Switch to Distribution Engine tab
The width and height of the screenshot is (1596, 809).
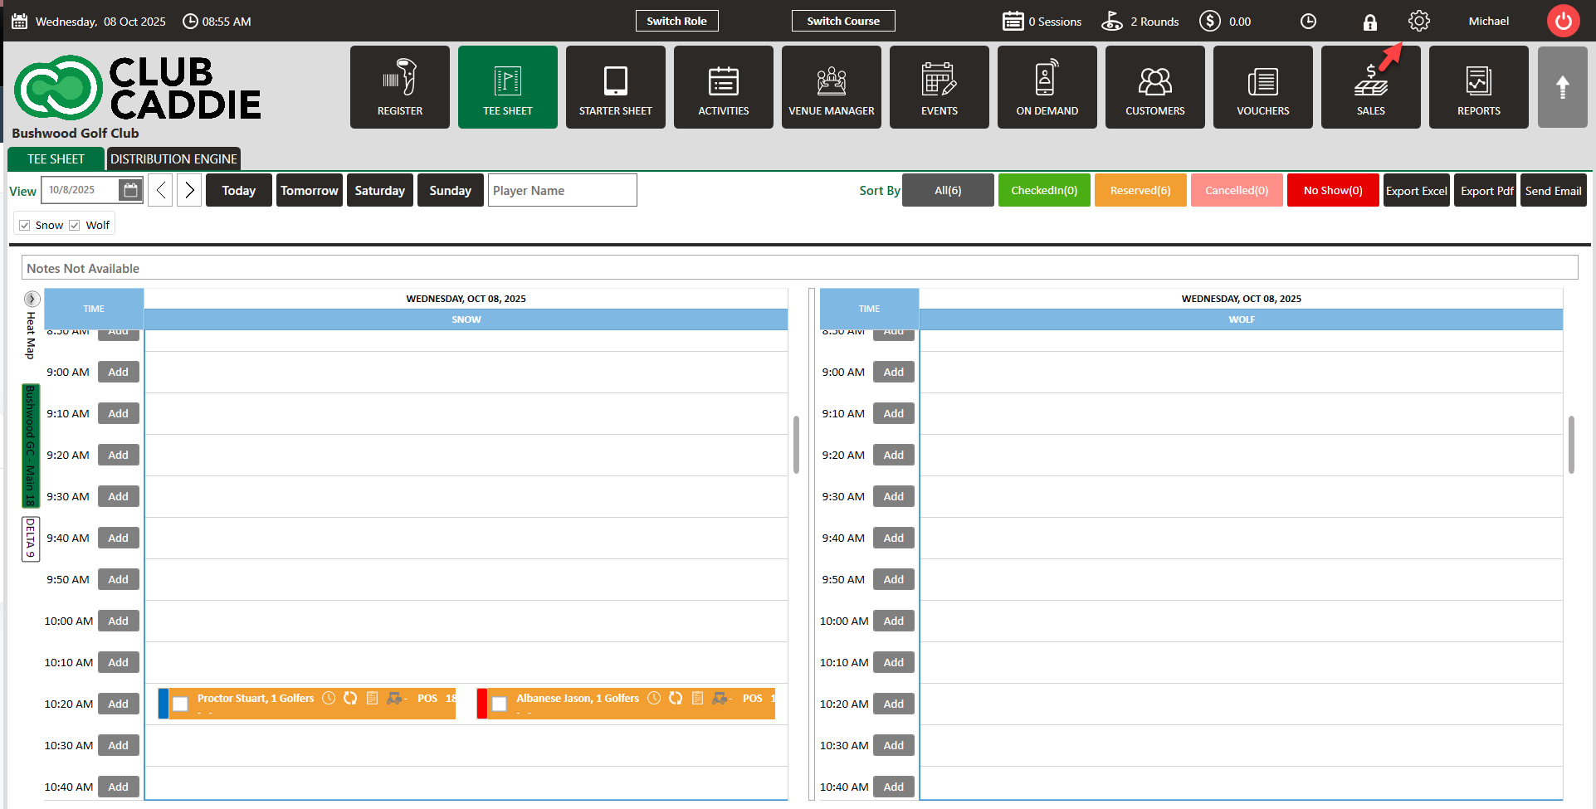click(173, 158)
